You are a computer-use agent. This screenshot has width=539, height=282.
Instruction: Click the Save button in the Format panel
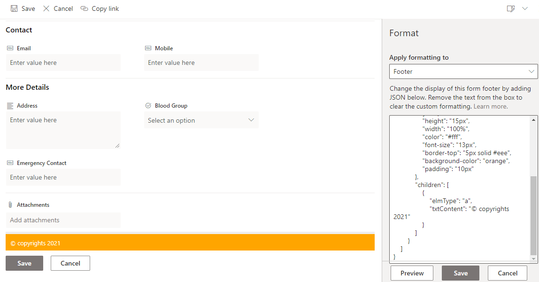pos(460,273)
